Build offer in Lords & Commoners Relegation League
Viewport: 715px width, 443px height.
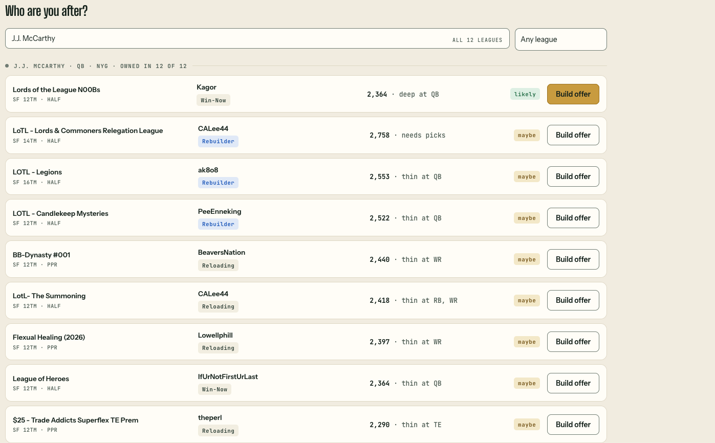pyautogui.click(x=573, y=135)
